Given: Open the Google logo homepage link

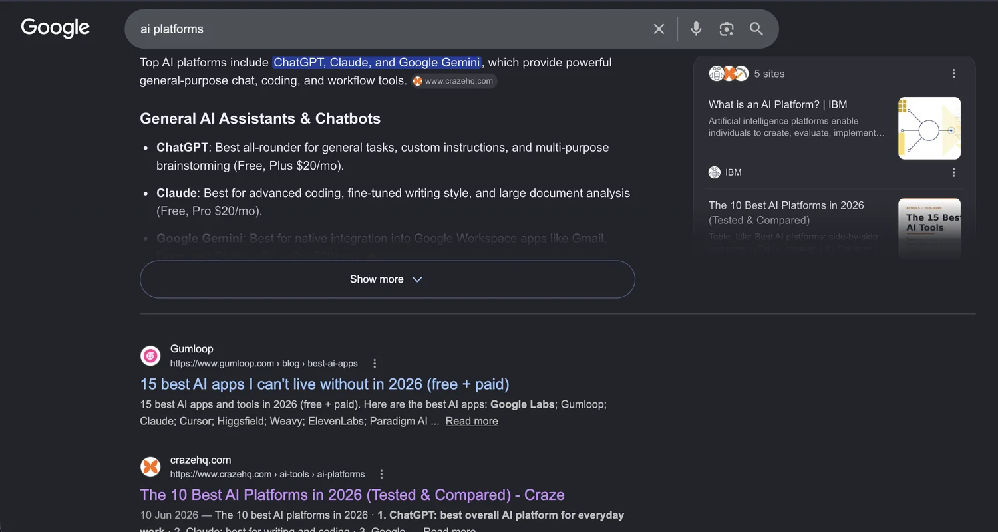Looking at the screenshot, I should click(x=55, y=28).
